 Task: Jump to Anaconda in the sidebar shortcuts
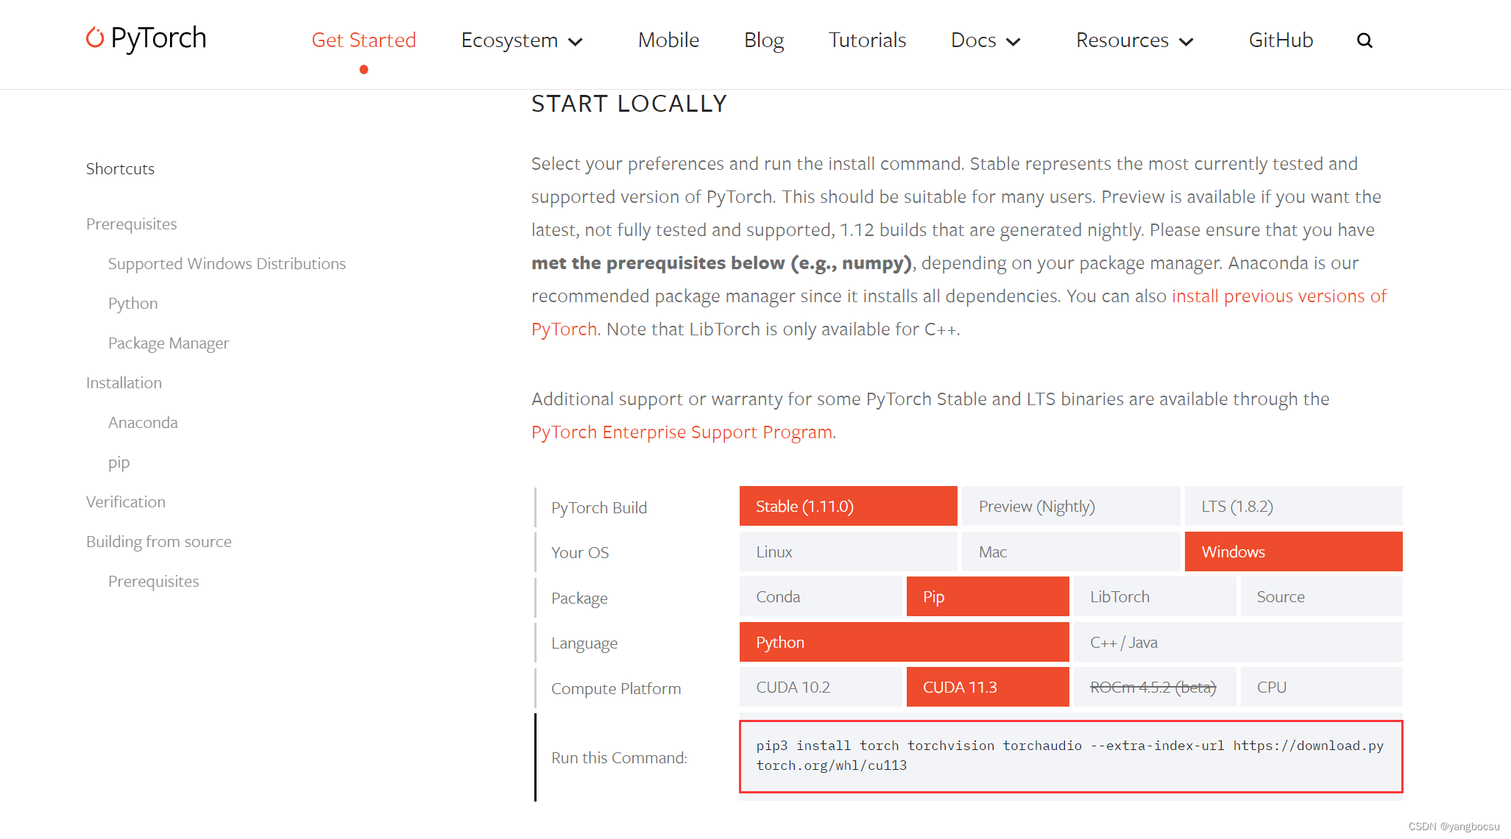click(143, 423)
